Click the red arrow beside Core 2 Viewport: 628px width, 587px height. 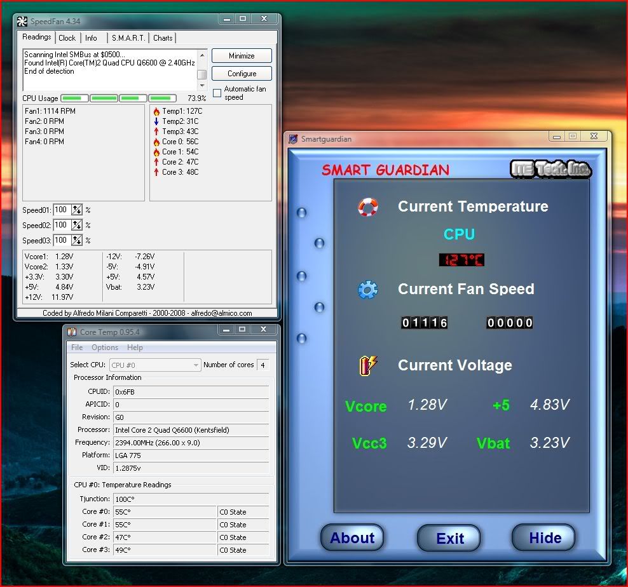point(156,162)
